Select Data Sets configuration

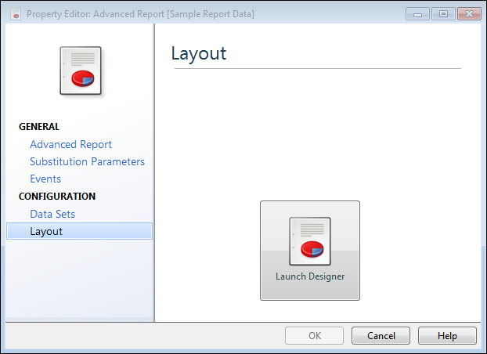(52, 214)
